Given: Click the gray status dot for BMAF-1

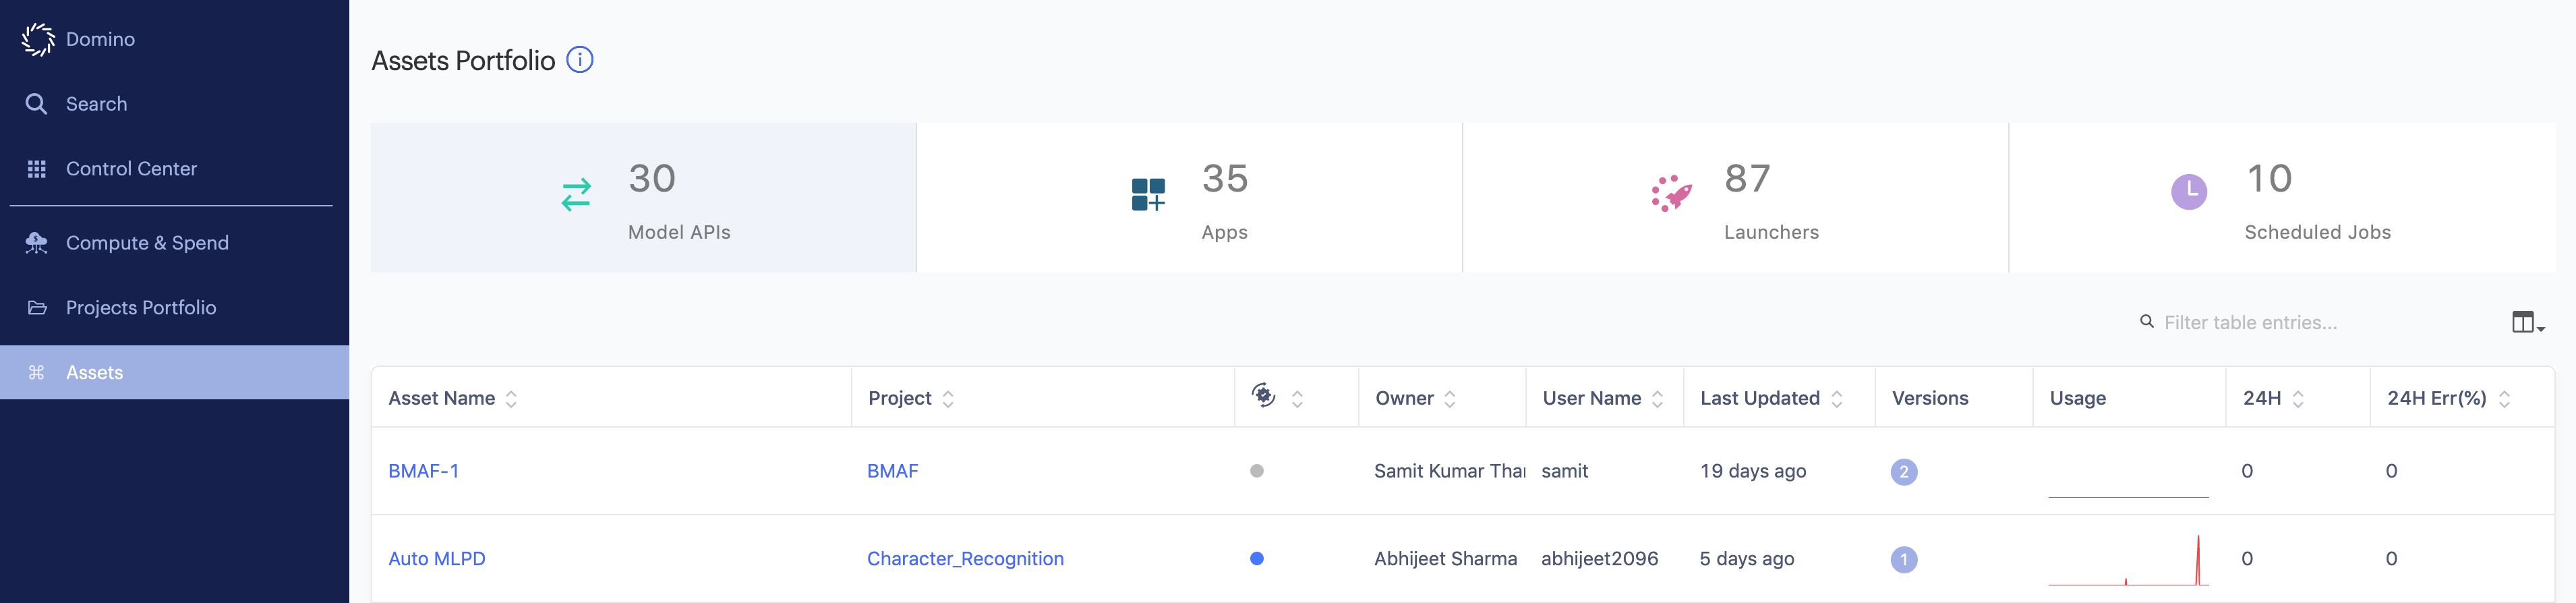Looking at the screenshot, I should [x=1256, y=471].
